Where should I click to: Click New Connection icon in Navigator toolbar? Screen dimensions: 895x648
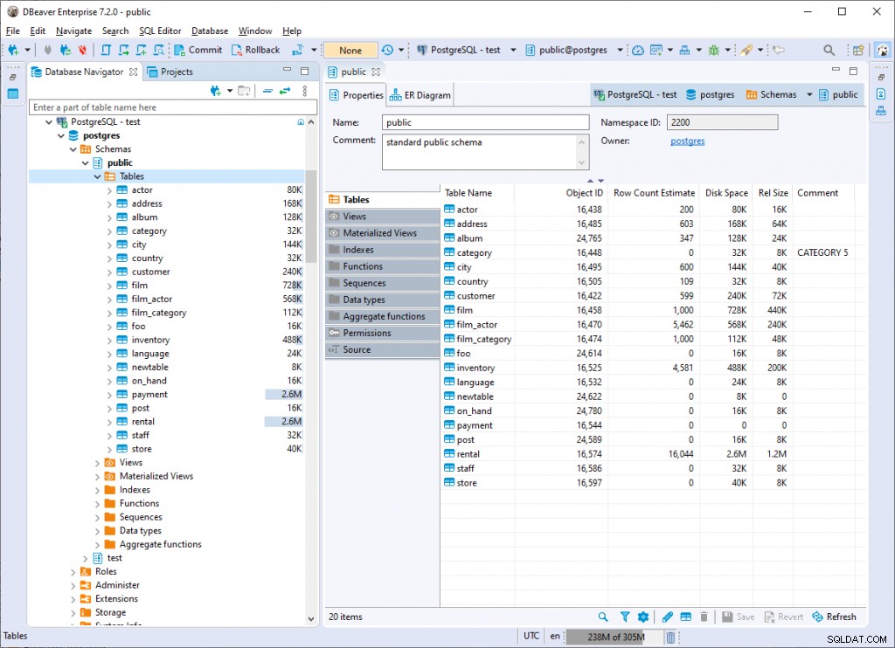tap(216, 91)
